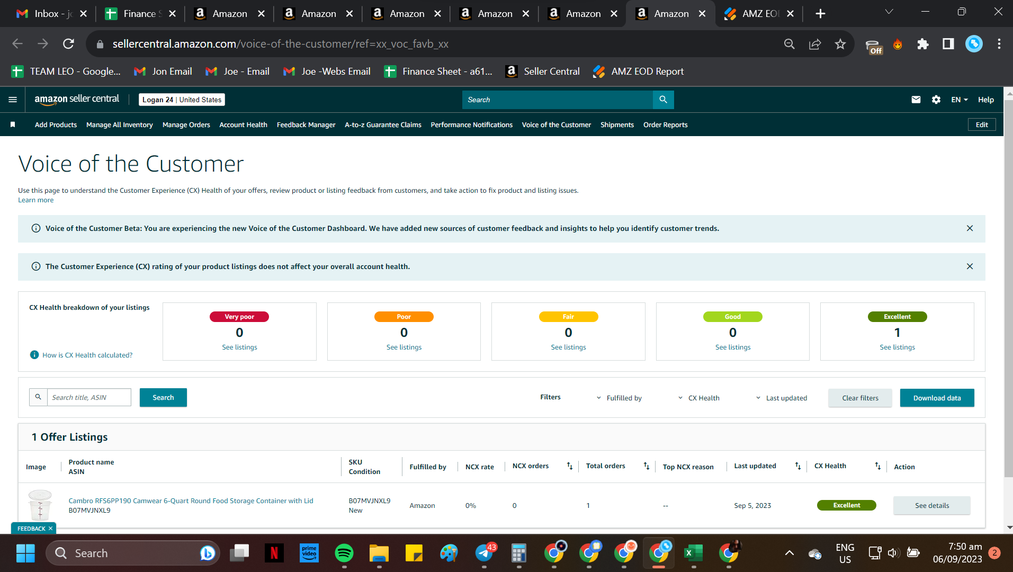Sort the table by CX Health
This screenshot has width=1013, height=572.
(877, 466)
